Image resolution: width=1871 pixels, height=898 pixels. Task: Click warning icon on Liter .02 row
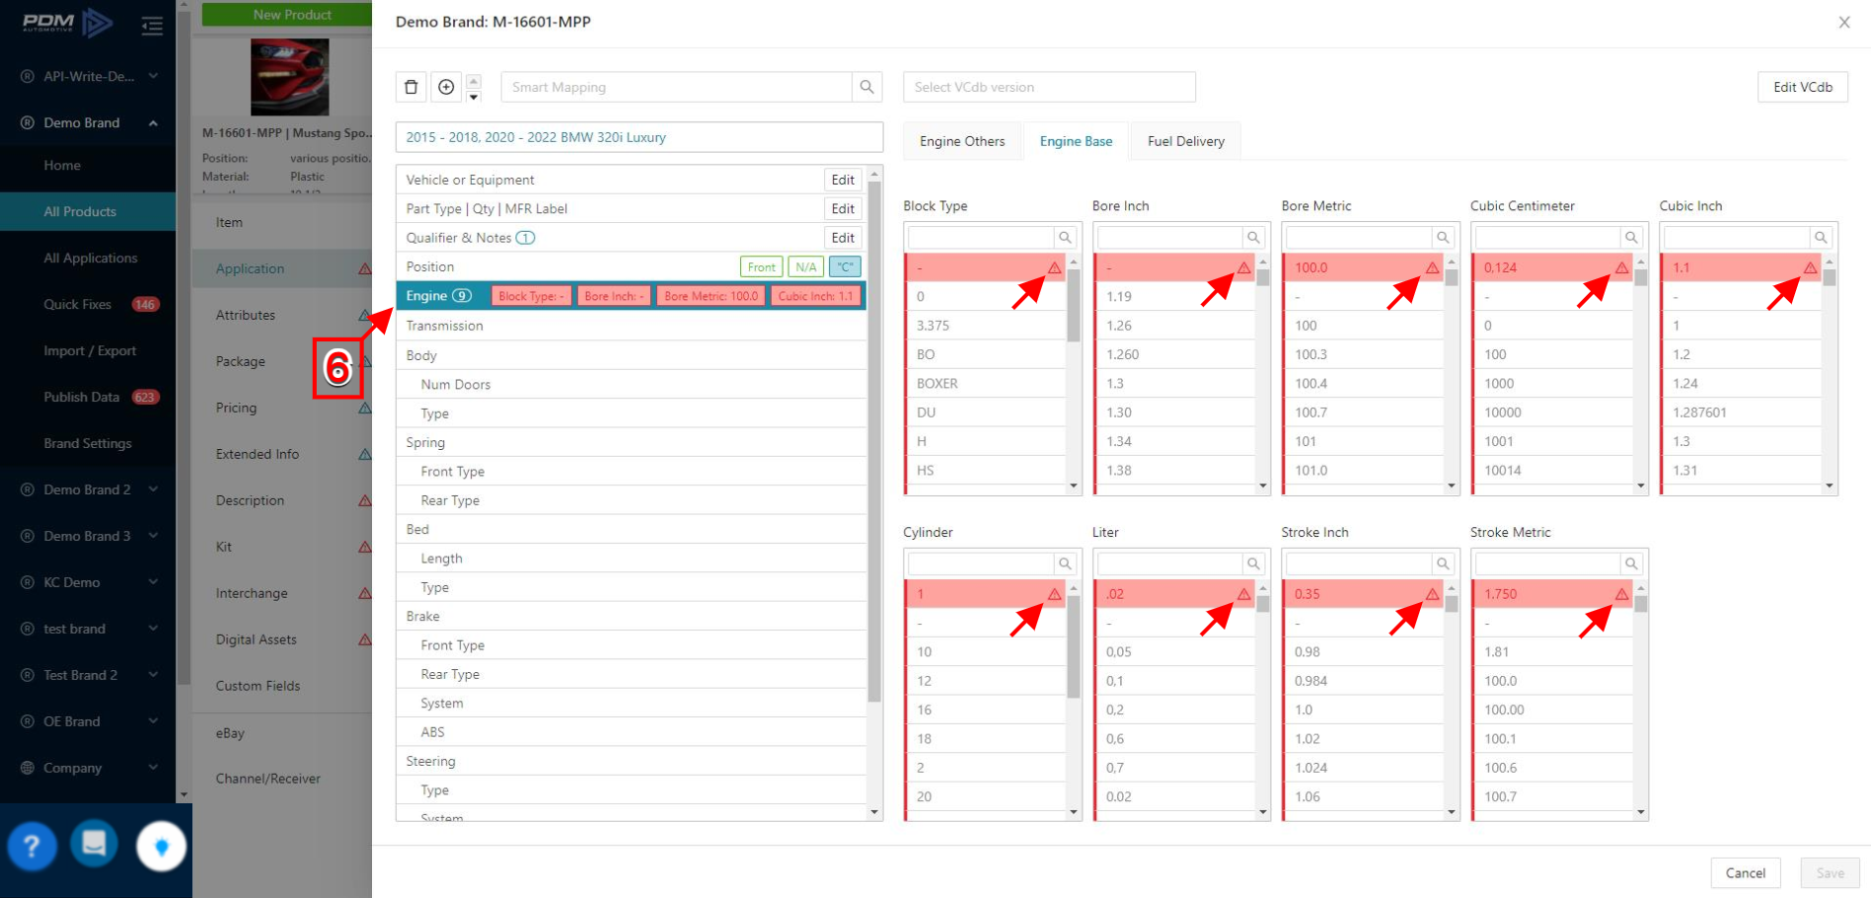point(1243,593)
